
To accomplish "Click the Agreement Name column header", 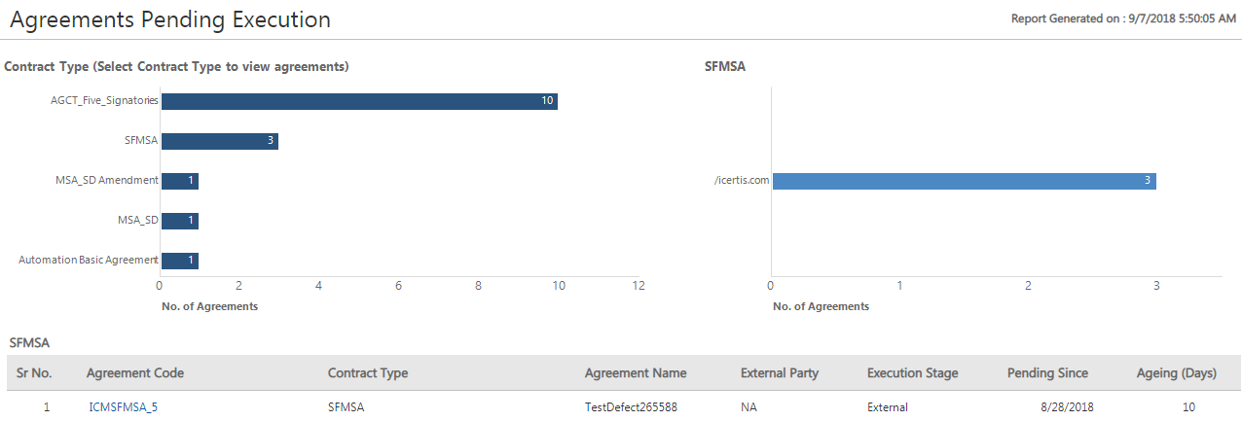I will pos(635,373).
